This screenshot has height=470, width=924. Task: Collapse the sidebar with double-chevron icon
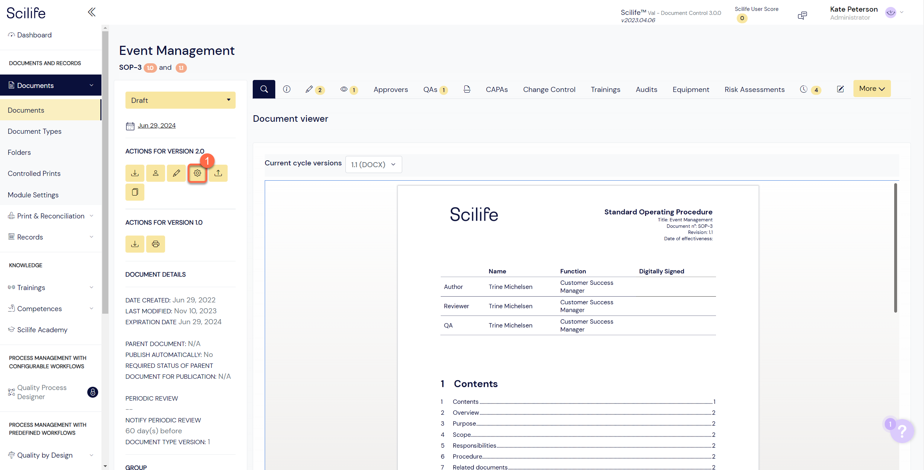[92, 12]
